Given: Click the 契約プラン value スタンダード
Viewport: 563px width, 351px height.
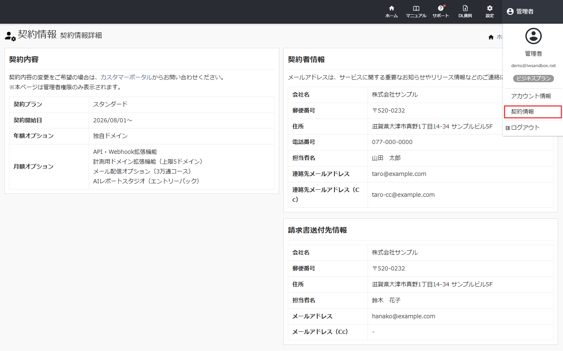Looking at the screenshot, I should pos(110,104).
